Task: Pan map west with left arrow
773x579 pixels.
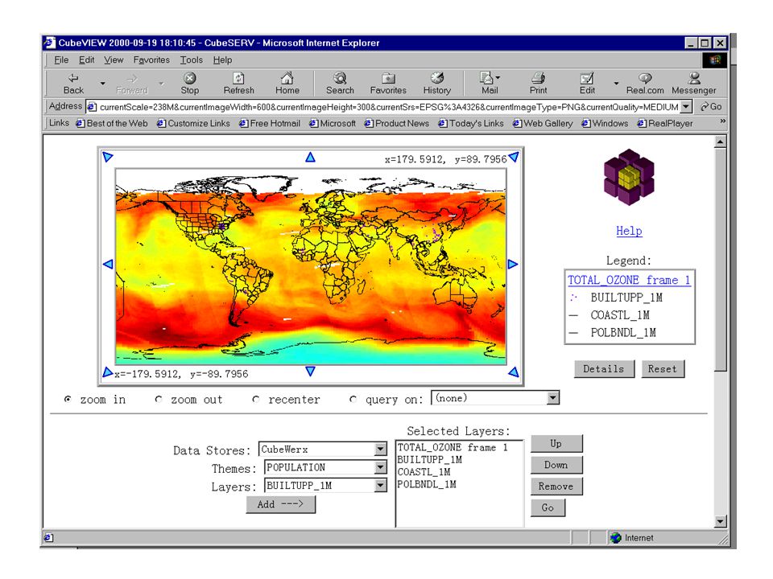Action: coord(108,264)
